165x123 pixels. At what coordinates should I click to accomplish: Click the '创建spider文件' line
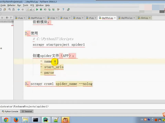pyautogui.click(x=53, y=56)
